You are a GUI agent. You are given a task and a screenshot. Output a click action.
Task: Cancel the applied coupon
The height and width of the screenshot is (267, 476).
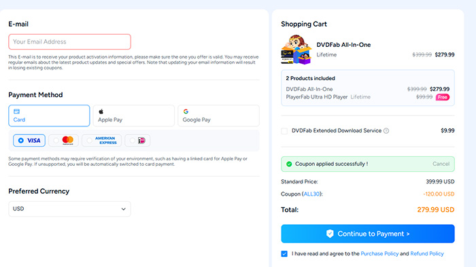(441, 164)
